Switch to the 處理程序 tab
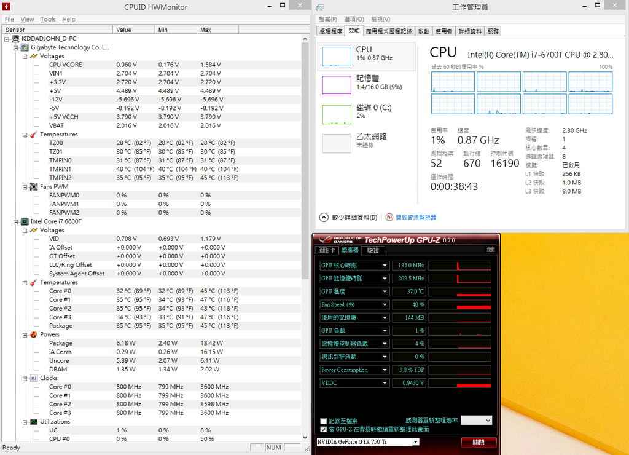 [x=331, y=31]
